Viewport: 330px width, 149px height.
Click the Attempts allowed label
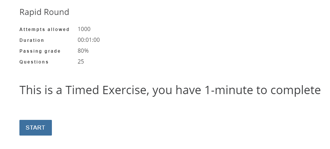(x=44, y=30)
